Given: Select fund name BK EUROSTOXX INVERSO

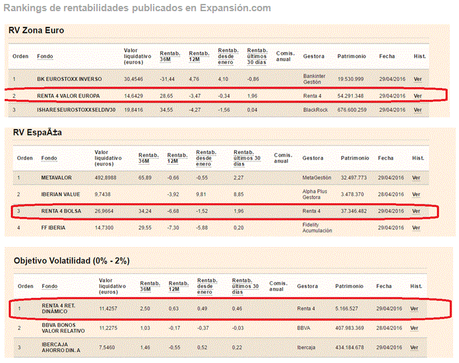Looking at the screenshot, I should coord(69,79).
